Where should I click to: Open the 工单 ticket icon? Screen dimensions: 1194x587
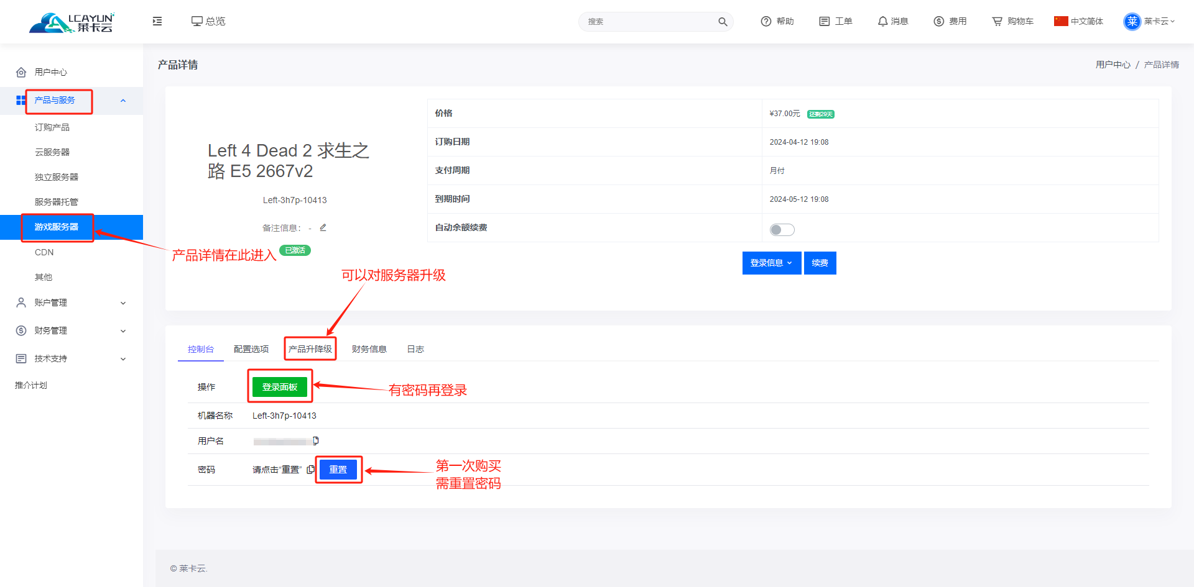tap(825, 21)
